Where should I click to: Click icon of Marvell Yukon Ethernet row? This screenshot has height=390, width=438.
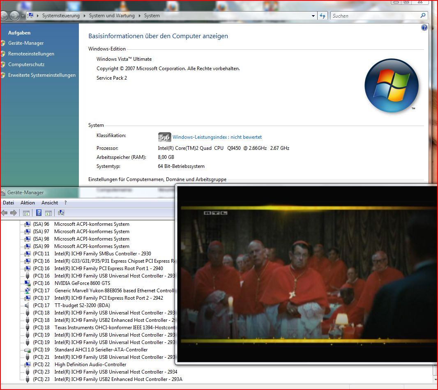(x=28, y=291)
